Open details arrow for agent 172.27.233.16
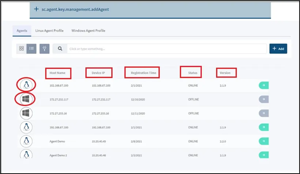Screen dimensions: 300x174 tap(264, 113)
